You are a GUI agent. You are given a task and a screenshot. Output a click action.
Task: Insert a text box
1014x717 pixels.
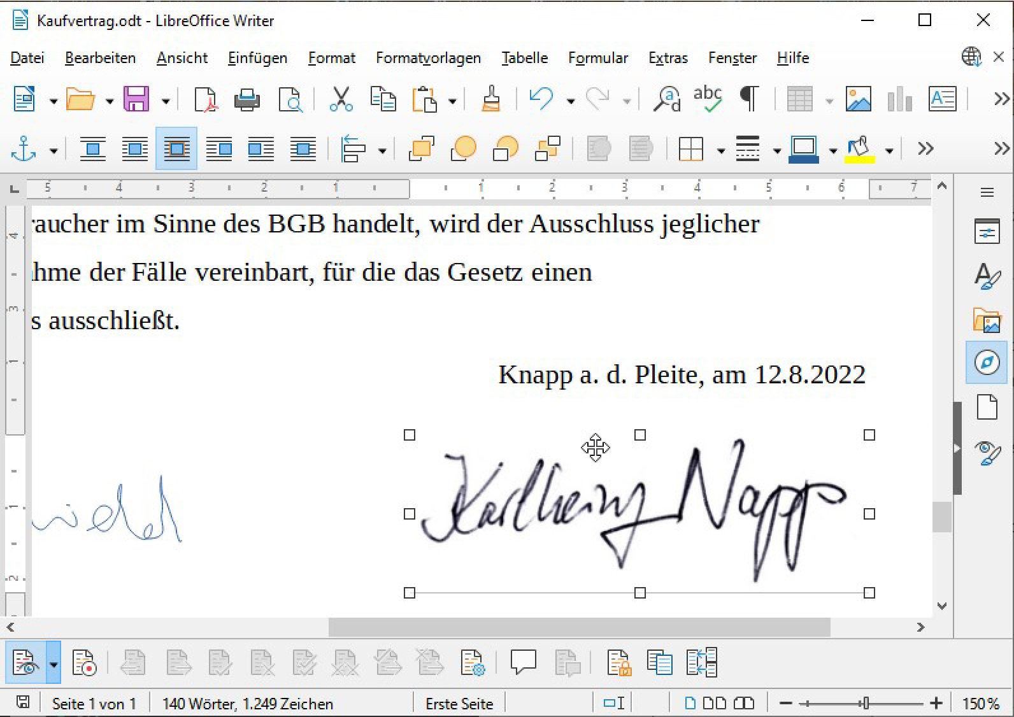pos(943,99)
